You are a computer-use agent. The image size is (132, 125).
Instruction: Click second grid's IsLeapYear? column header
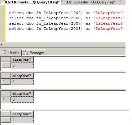click(22, 76)
